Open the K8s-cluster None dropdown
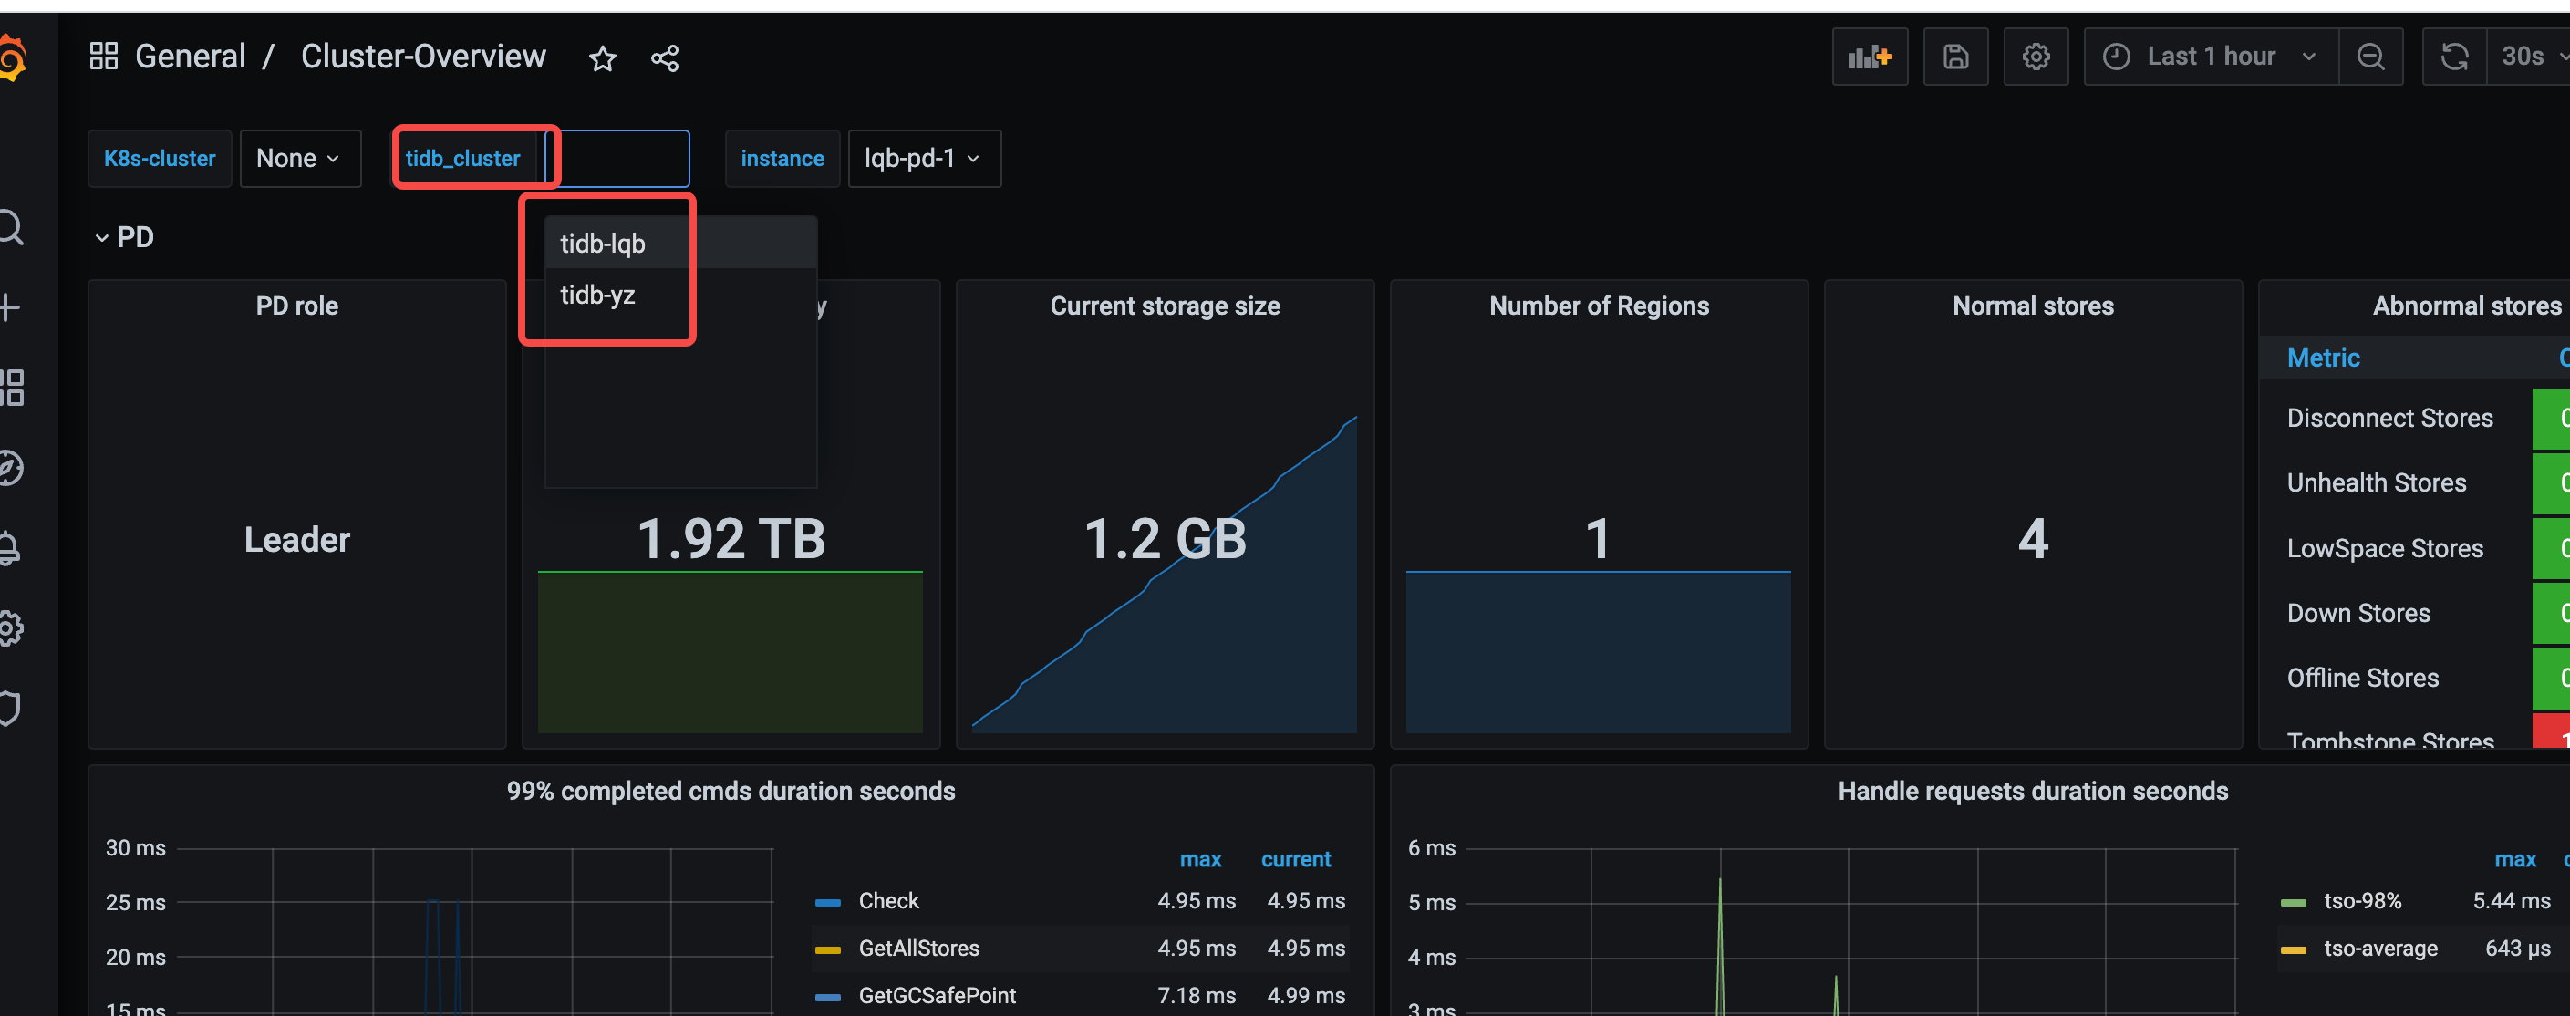 (298, 159)
